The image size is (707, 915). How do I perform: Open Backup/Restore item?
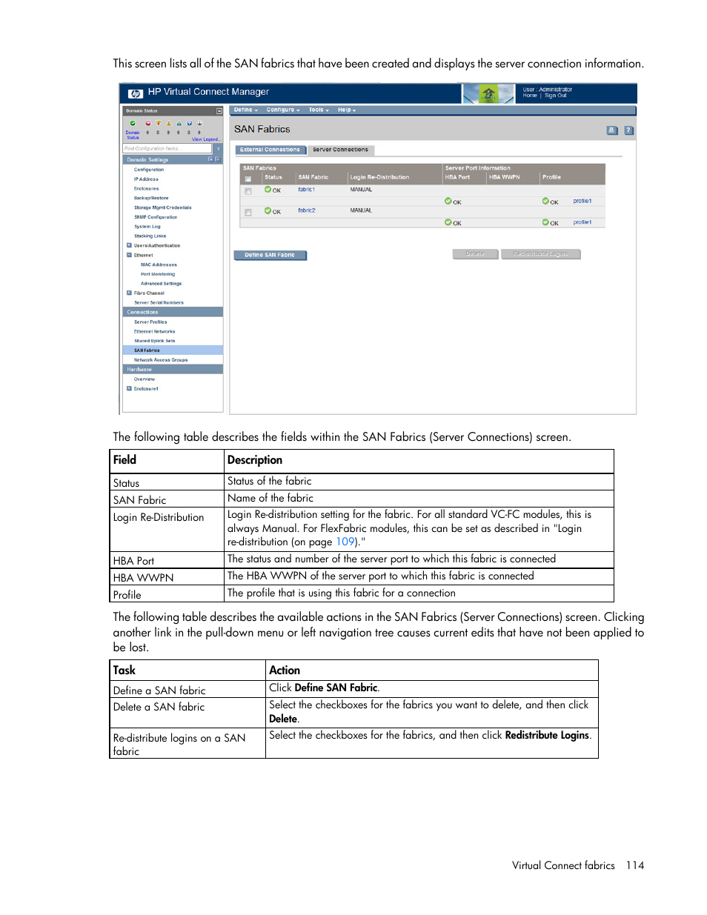coord(151,198)
